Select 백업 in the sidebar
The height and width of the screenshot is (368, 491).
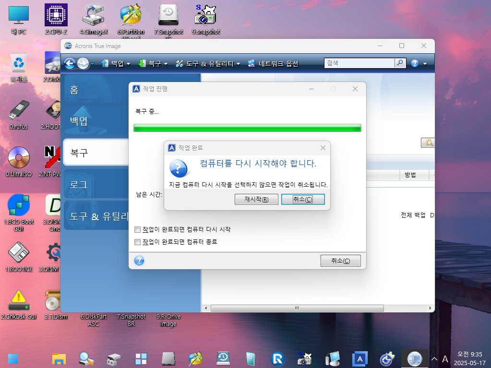tap(96, 120)
